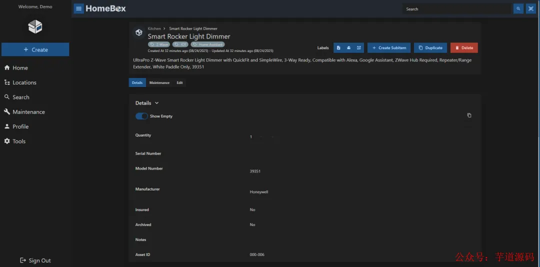Switch to the Maintenance tab
This screenshot has width=540, height=267.
click(x=159, y=82)
